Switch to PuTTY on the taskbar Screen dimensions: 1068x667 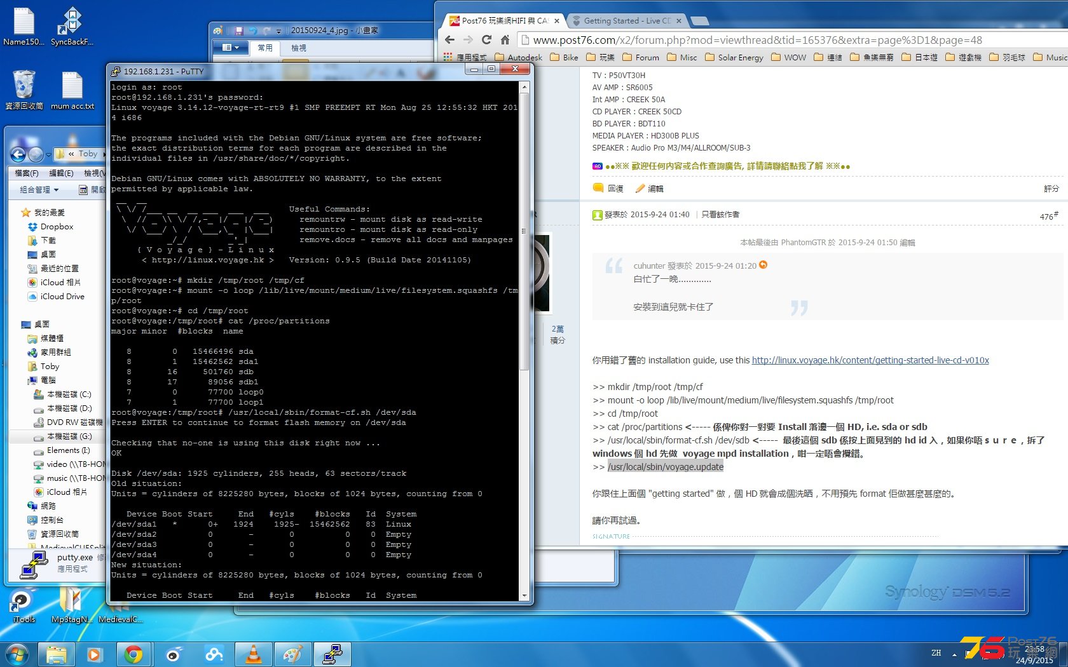click(x=332, y=654)
